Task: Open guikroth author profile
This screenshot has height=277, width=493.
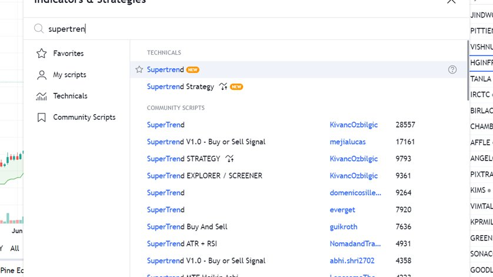Action: [344, 226]
